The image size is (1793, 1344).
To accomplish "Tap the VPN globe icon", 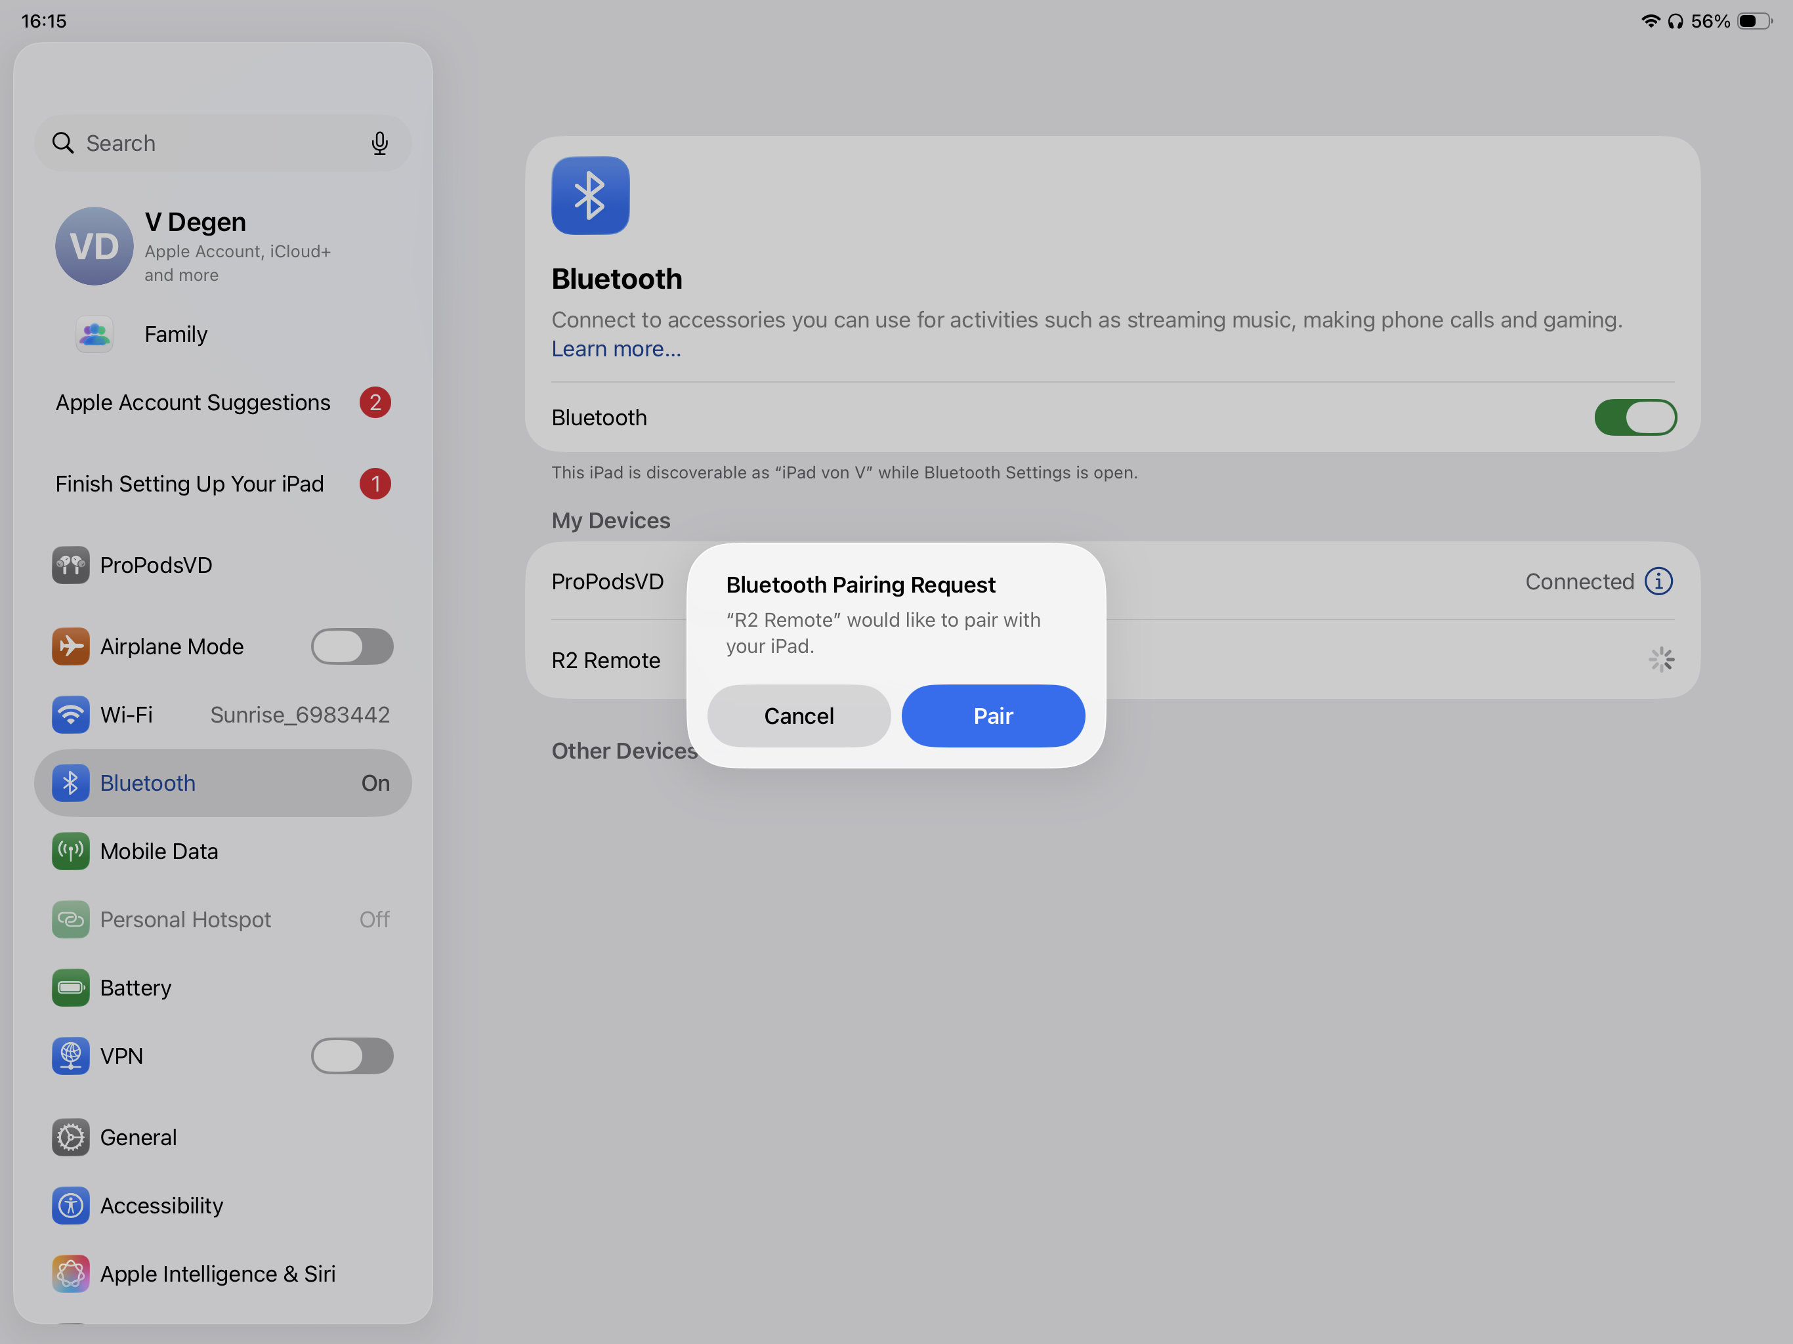I will coord(70,1056).
